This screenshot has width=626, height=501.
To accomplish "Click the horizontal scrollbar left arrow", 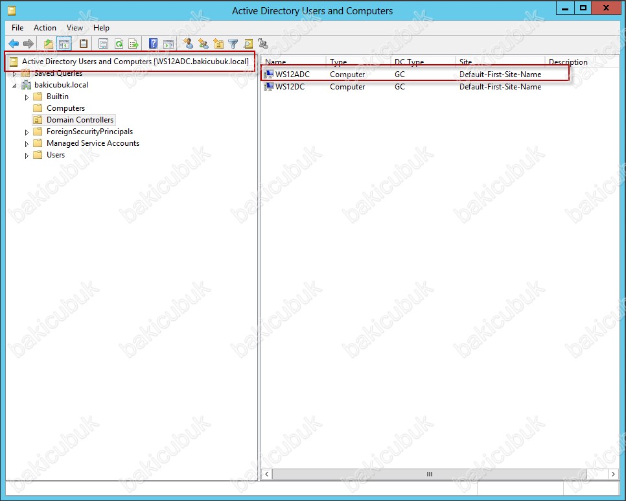I will coord(267,474).
